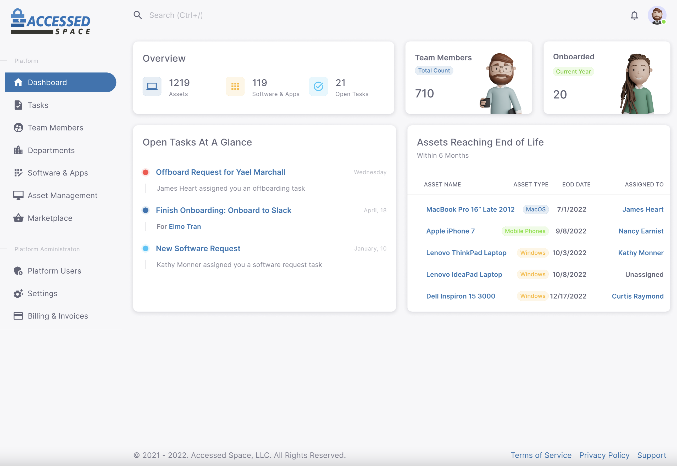
Task: Click the notification bell icon
Action: 634,15
